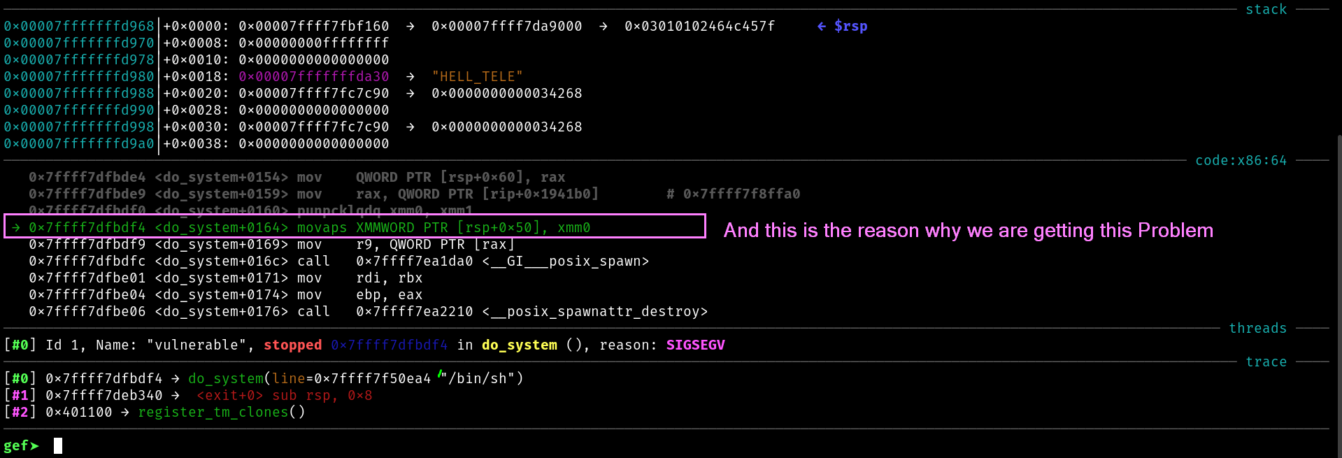Click the SIGSEGV reason text

(x=695, y=345)
